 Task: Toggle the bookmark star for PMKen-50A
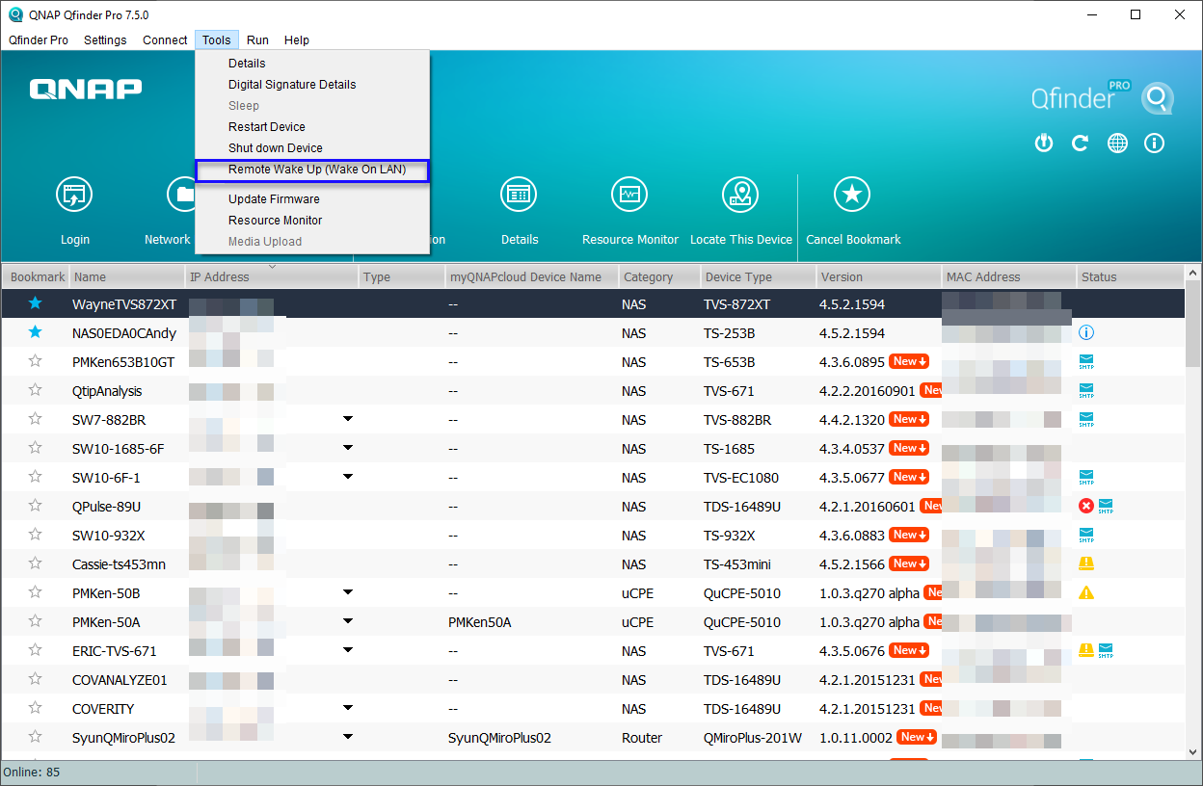(x=36, y=621)
